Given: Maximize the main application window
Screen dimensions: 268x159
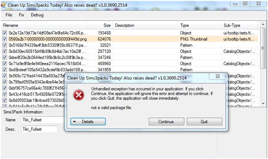Looking at the screenshot, I should [245, 4].
